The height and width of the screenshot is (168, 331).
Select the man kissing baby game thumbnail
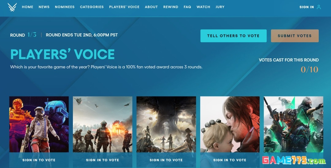(x=230, y=124)
